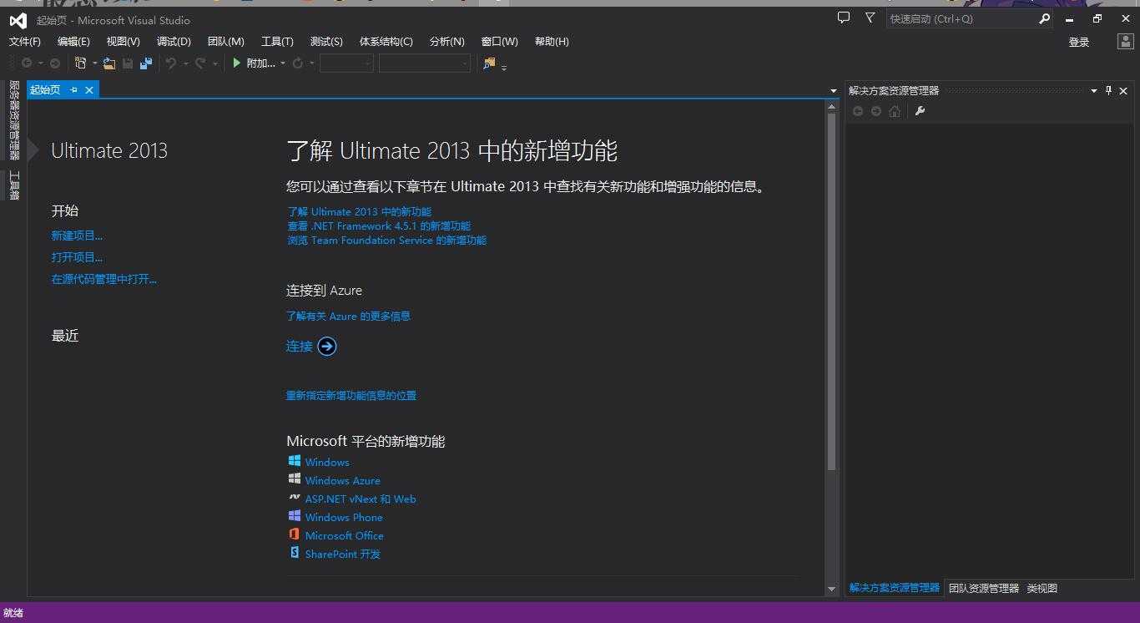The width and height of the screenshot is (1140, 623).
Task: Open the 调试(D) menu
Action: pyautogui.click(x=174, y=41)
